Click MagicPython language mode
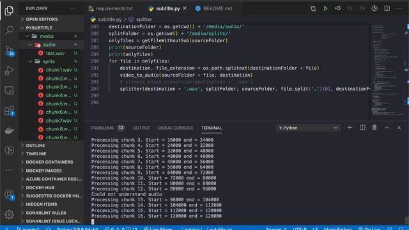 (x=338, y=229)
